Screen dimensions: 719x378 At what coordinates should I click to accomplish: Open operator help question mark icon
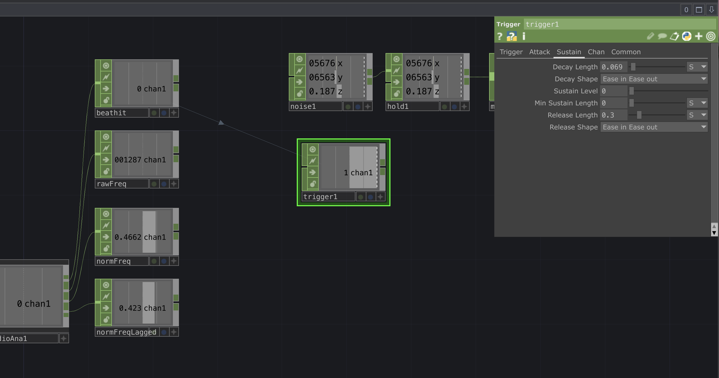tap(500, 36)
